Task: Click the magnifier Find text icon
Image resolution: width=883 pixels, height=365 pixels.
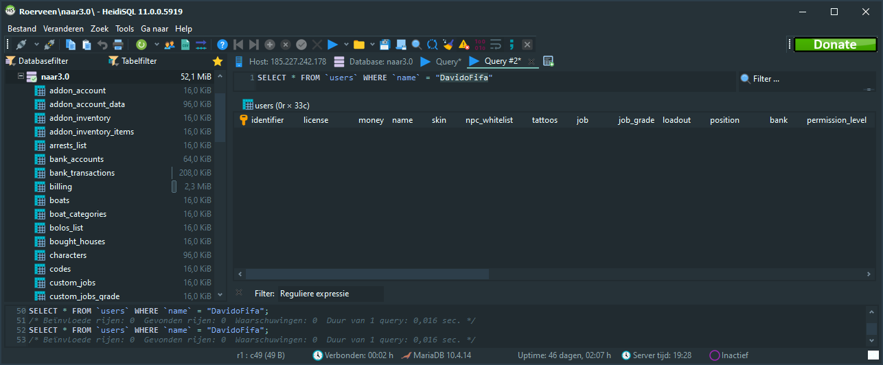Action: pos(416,45)
